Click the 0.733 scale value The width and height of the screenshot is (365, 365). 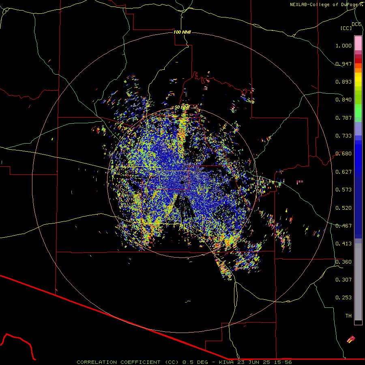coord(344,136)
